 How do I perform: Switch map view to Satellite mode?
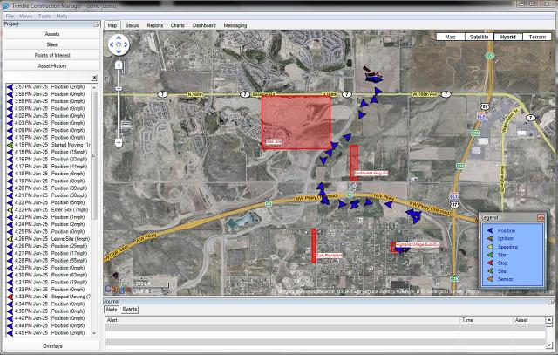[x=479, y=37]
